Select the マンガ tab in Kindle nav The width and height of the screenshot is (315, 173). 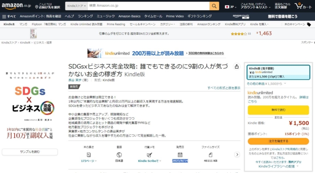click(x=23, y=24)
